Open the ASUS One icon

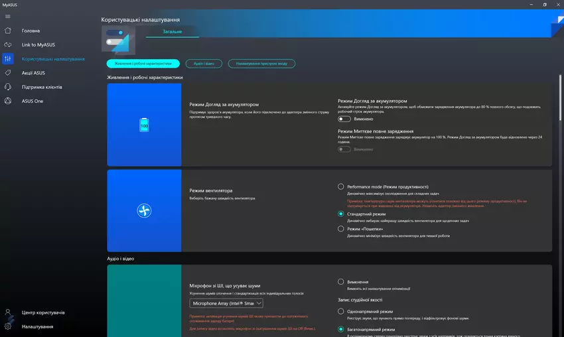point(8,101)
